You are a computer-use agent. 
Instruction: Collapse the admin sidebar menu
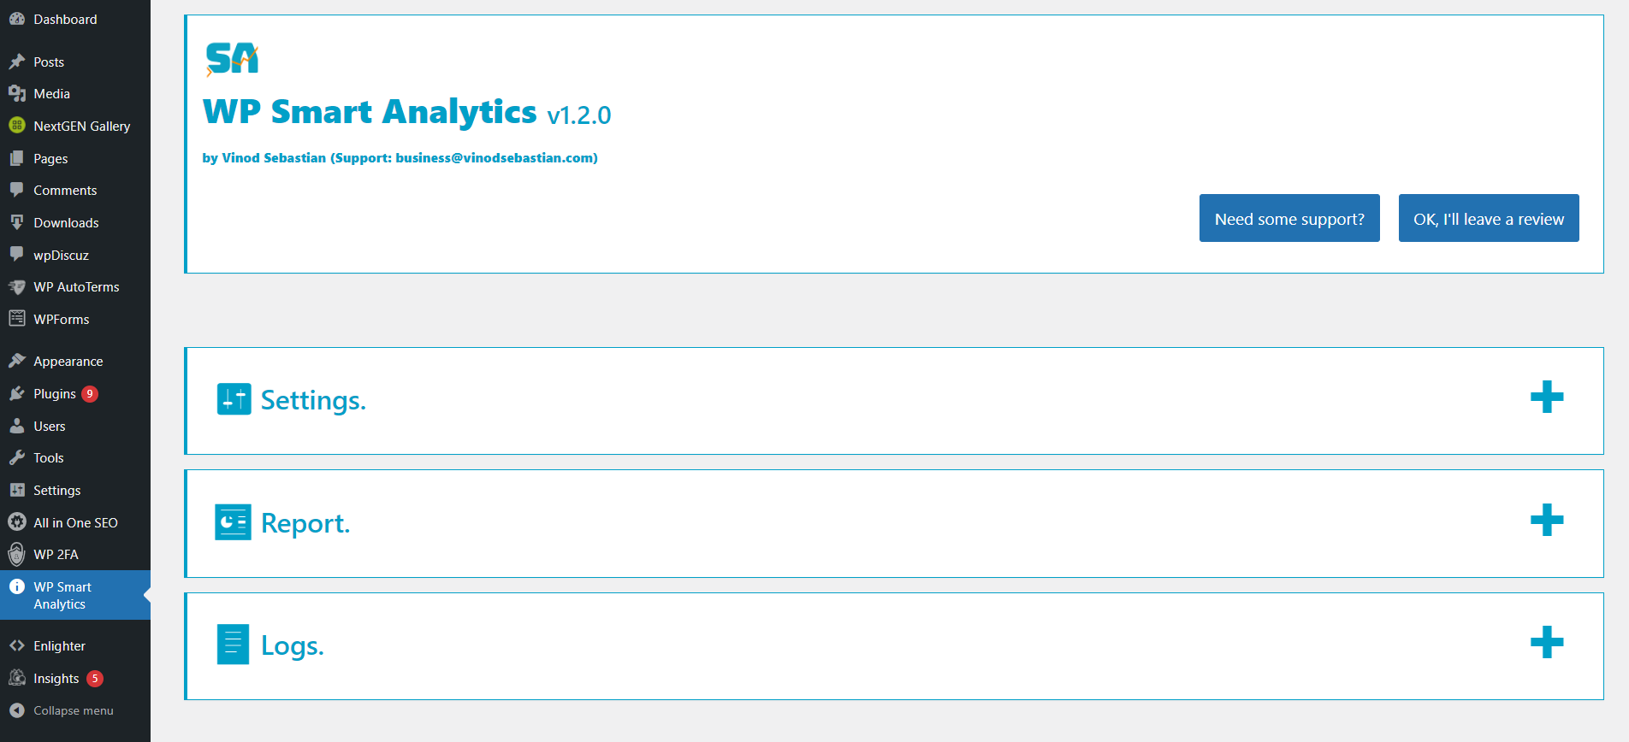tap(73, 710)
